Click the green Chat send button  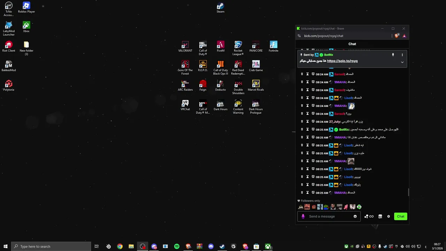click(401, 216)
